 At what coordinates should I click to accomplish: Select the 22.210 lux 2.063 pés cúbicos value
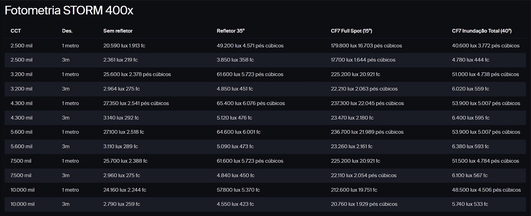point(364,89)
